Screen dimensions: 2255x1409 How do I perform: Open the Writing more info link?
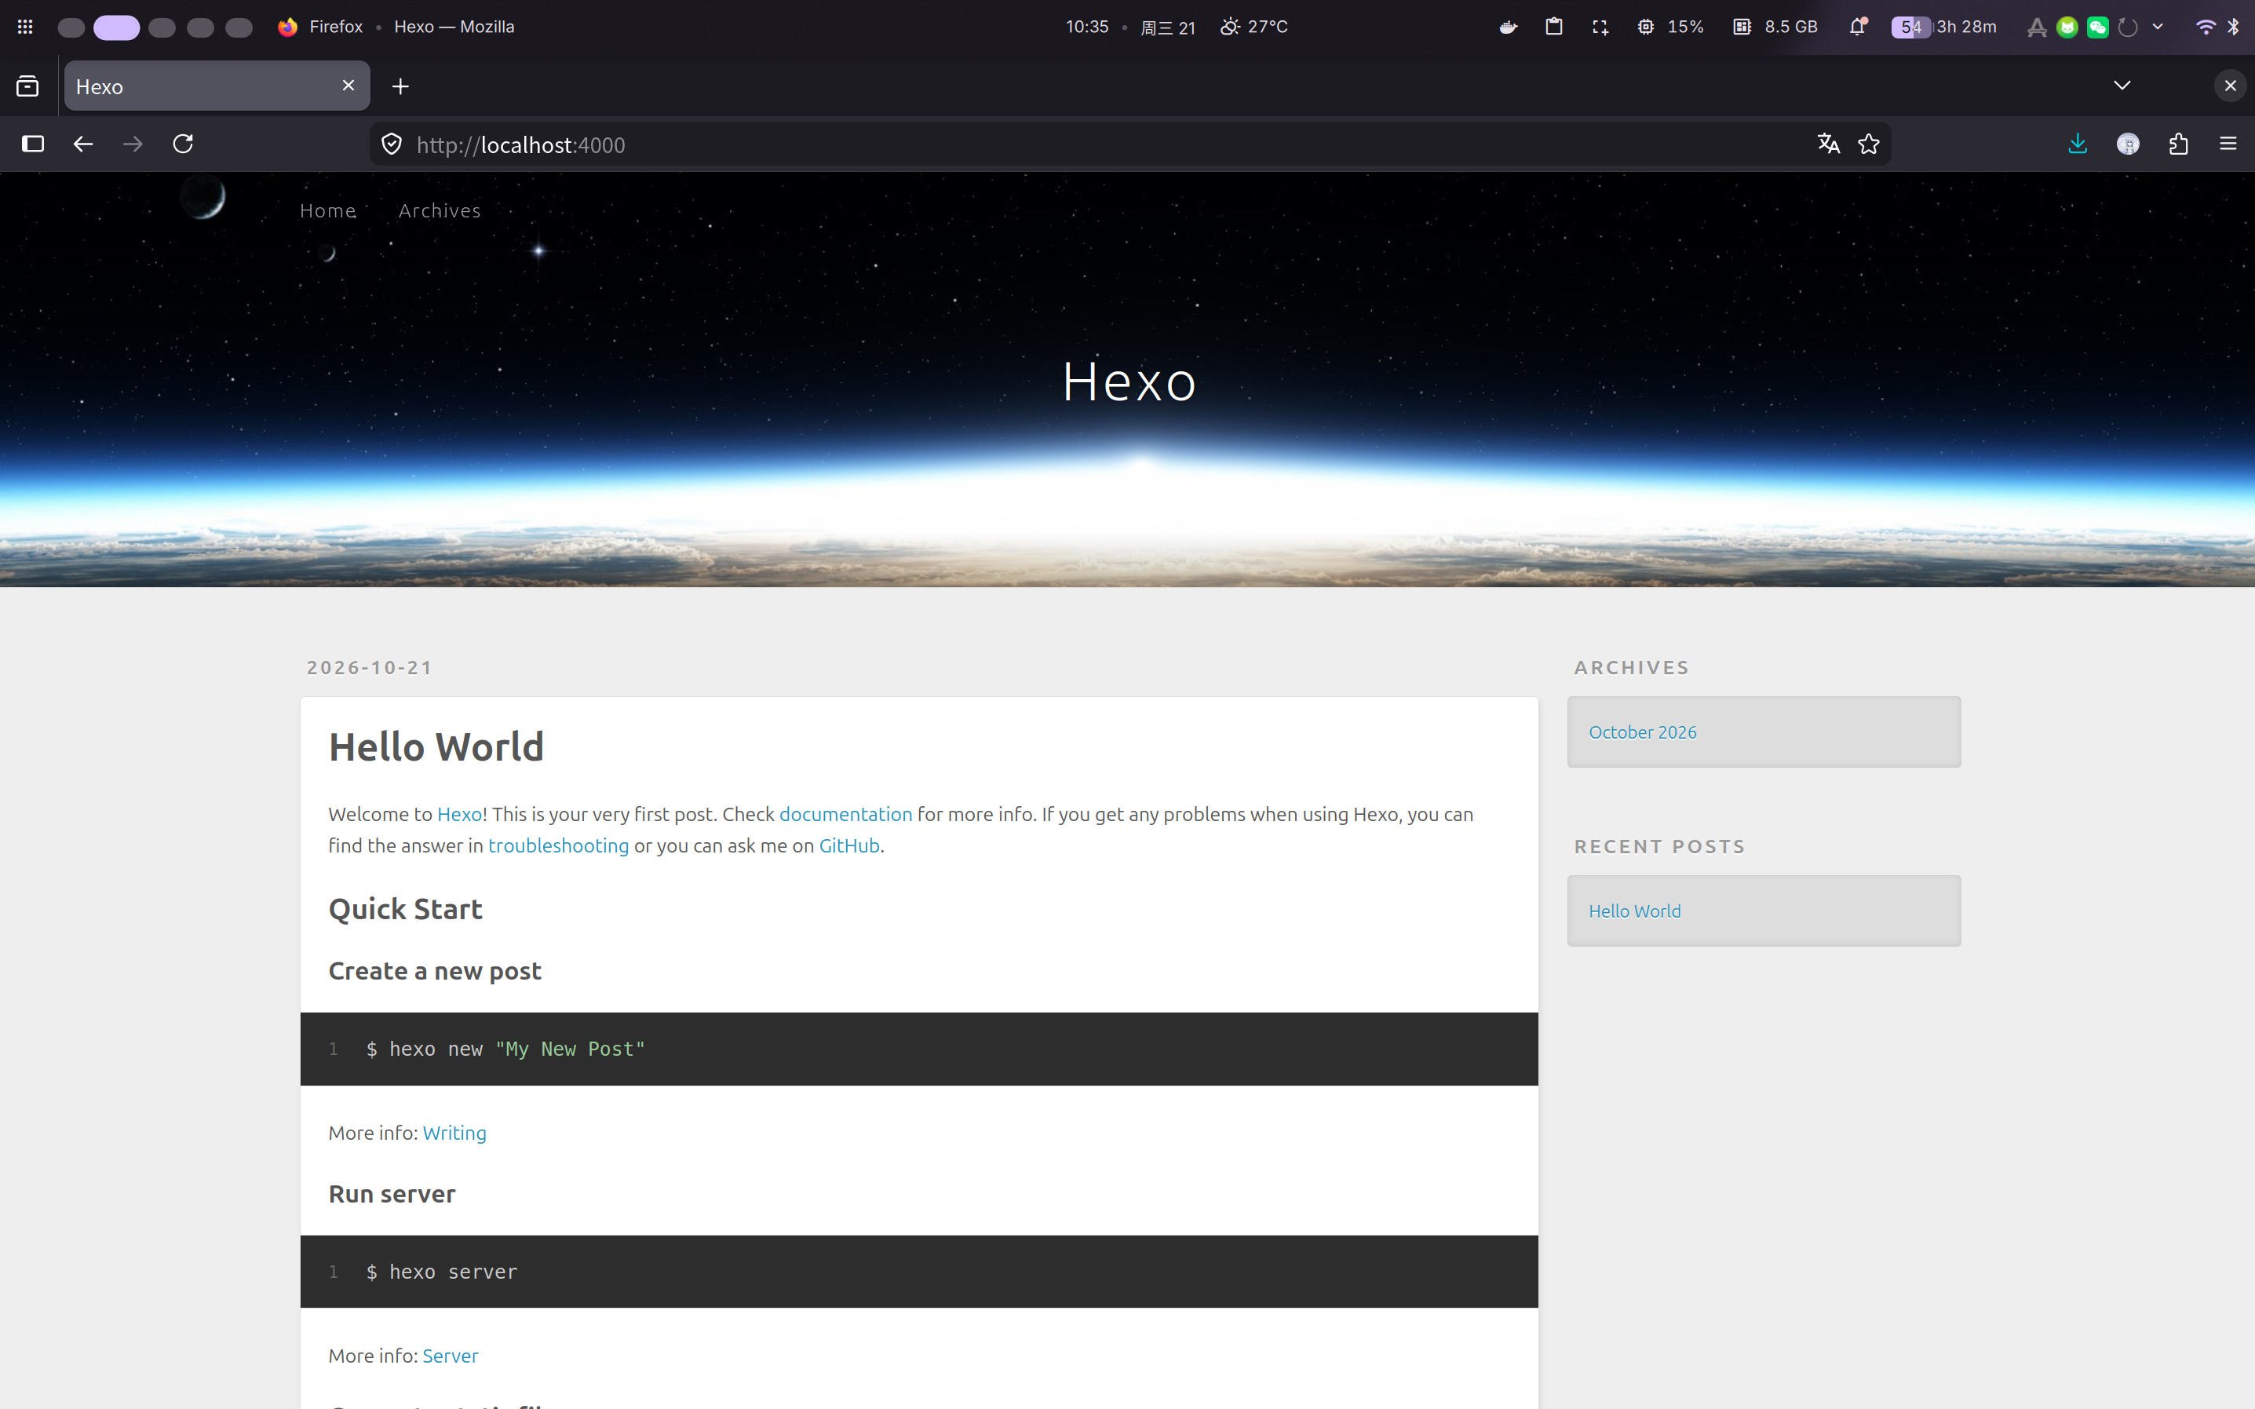[454, 1132]
